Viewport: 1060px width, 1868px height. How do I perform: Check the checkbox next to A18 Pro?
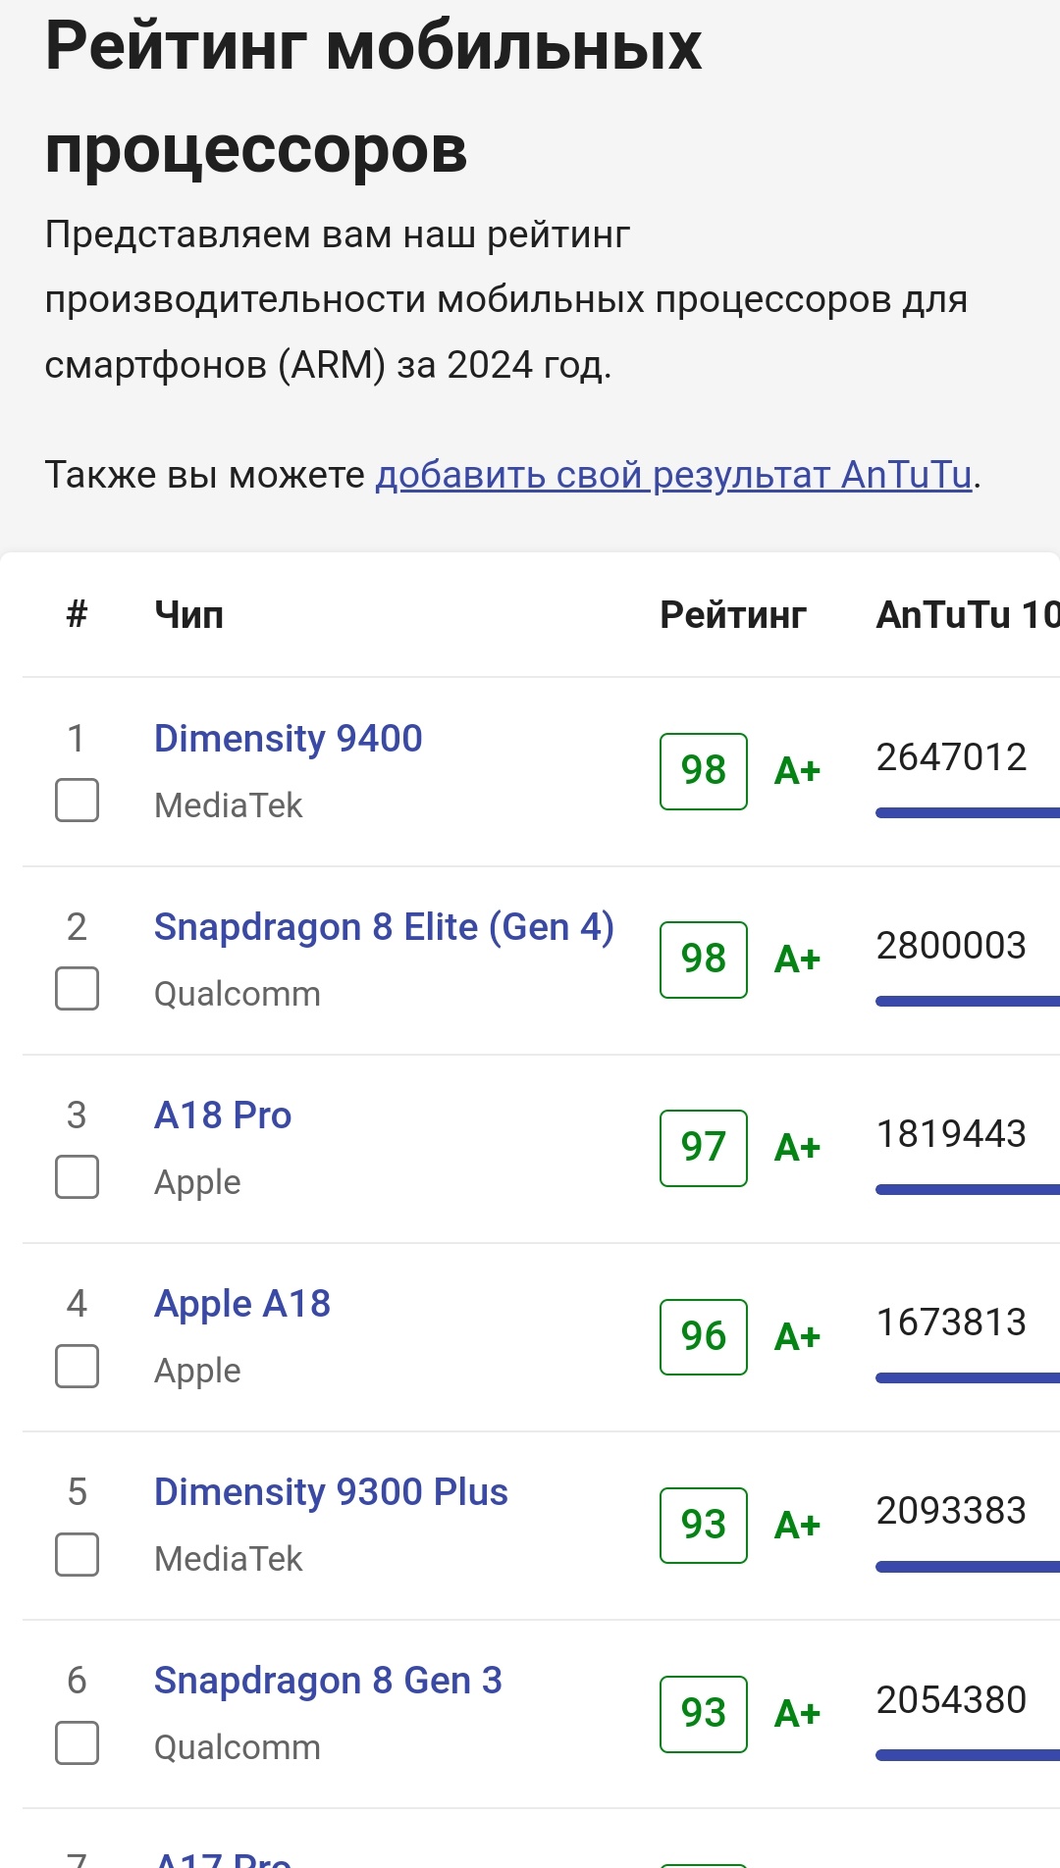coord(77,1177)
